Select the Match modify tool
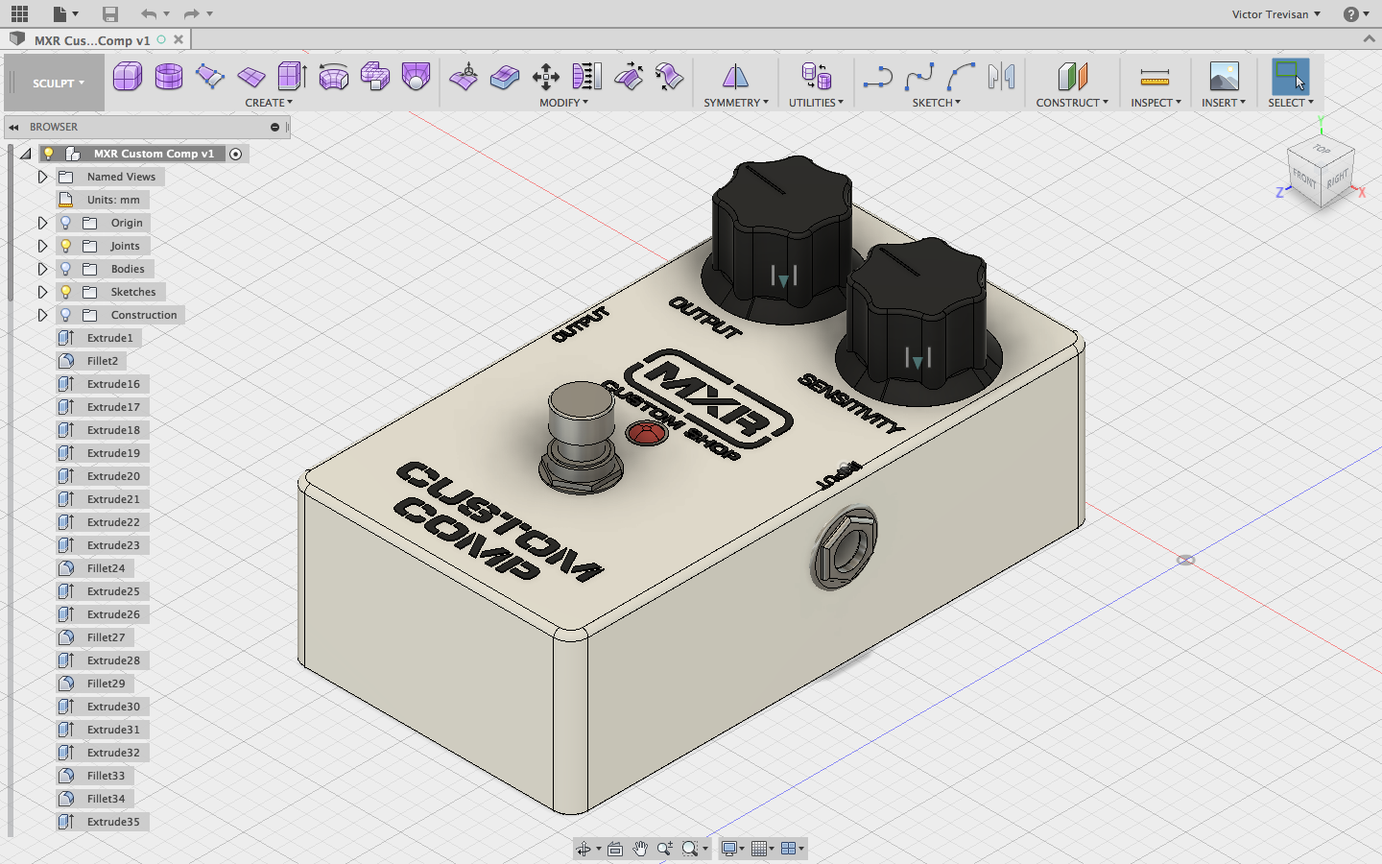The width and height of the screenshot is (1382, 864). 670,77
